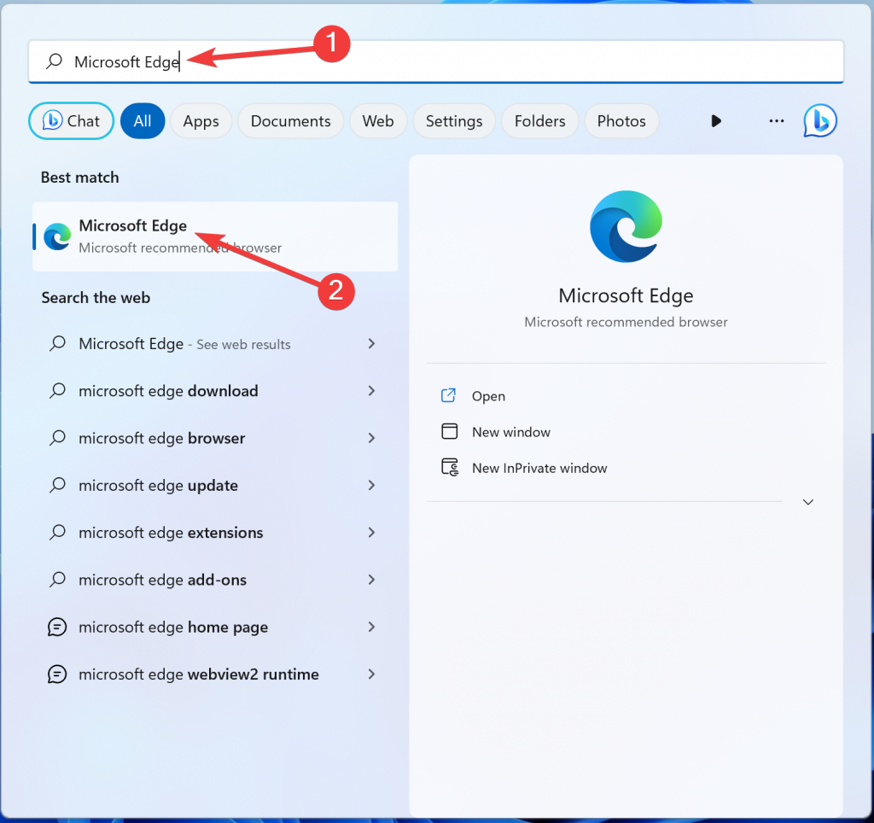Click the magnifying glass search icon
Screen dimensions: 874x823
pyautogui.click(x=53, y=61)
